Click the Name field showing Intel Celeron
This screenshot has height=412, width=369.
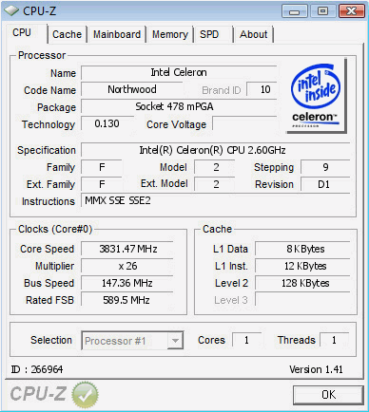[x=179, y=72]
